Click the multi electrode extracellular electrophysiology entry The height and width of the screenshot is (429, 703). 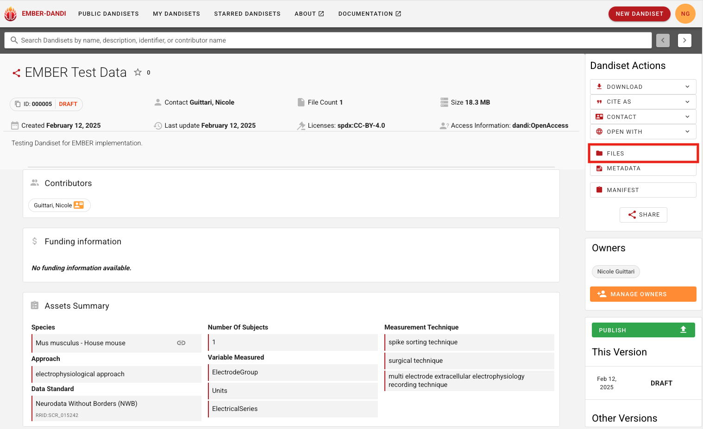coord(469,380)
